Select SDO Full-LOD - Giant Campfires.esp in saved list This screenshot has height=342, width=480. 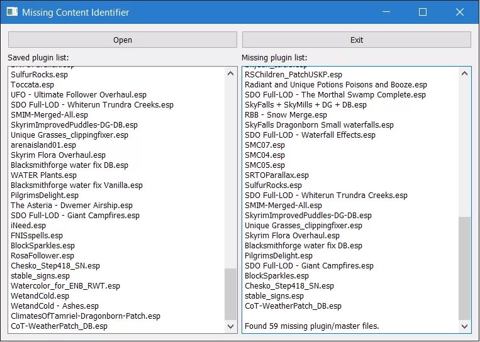pyautogui.click(x=75, y=216)
